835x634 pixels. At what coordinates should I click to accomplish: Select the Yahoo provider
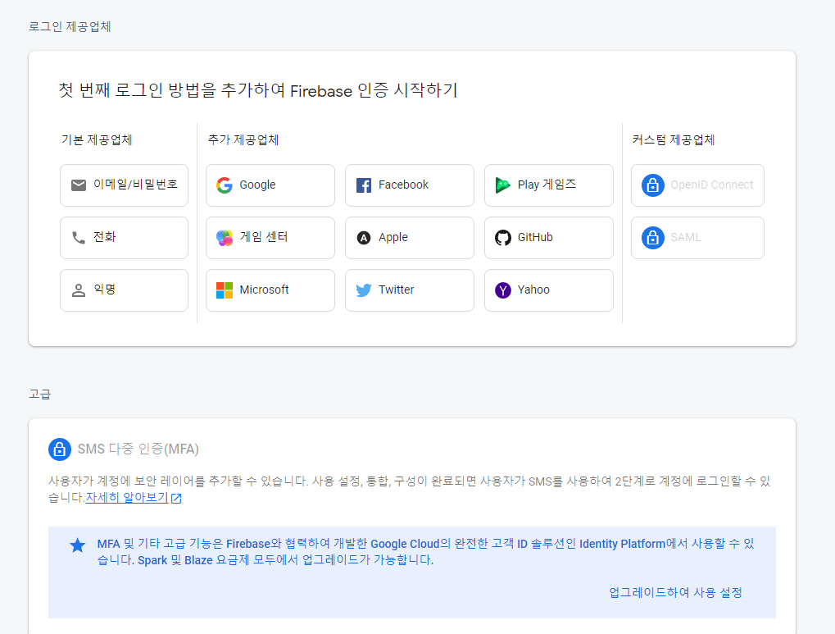(548, 290)
